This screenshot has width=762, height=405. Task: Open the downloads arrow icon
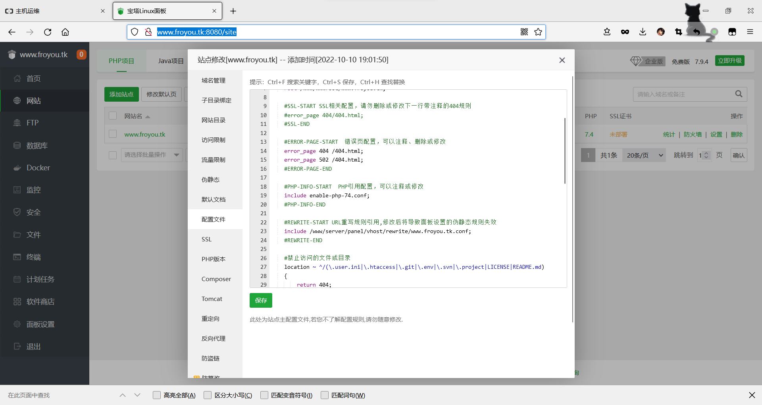coord(643,32)
